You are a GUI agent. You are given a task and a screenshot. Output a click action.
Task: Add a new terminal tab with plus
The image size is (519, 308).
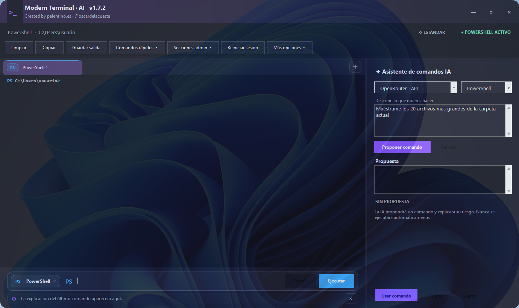[355, 67]
